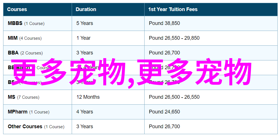Open the MIM course entry
The height and width of the screenshot is (137, 280).
coord(13,38)
